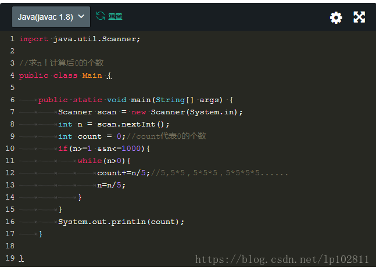Screen dimensions: 376x271
Task: Click the empty line 18 in editor
Action: pos(196,246)
